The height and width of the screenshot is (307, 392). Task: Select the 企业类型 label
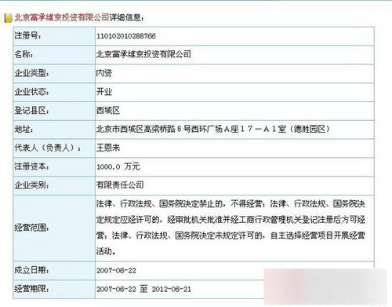click(x=31, y=73)
